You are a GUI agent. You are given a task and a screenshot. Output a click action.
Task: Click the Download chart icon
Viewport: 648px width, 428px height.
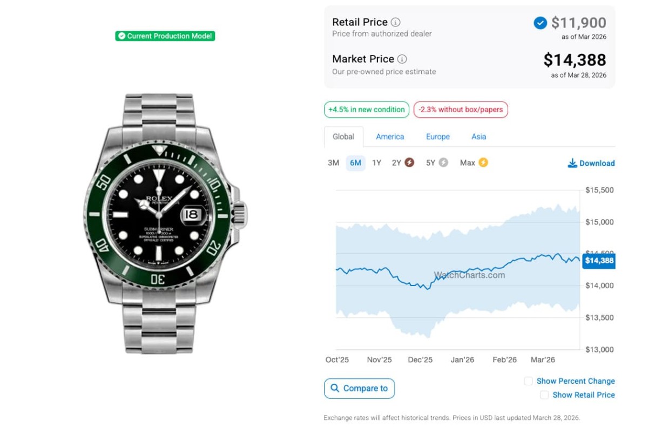point(572,163)
